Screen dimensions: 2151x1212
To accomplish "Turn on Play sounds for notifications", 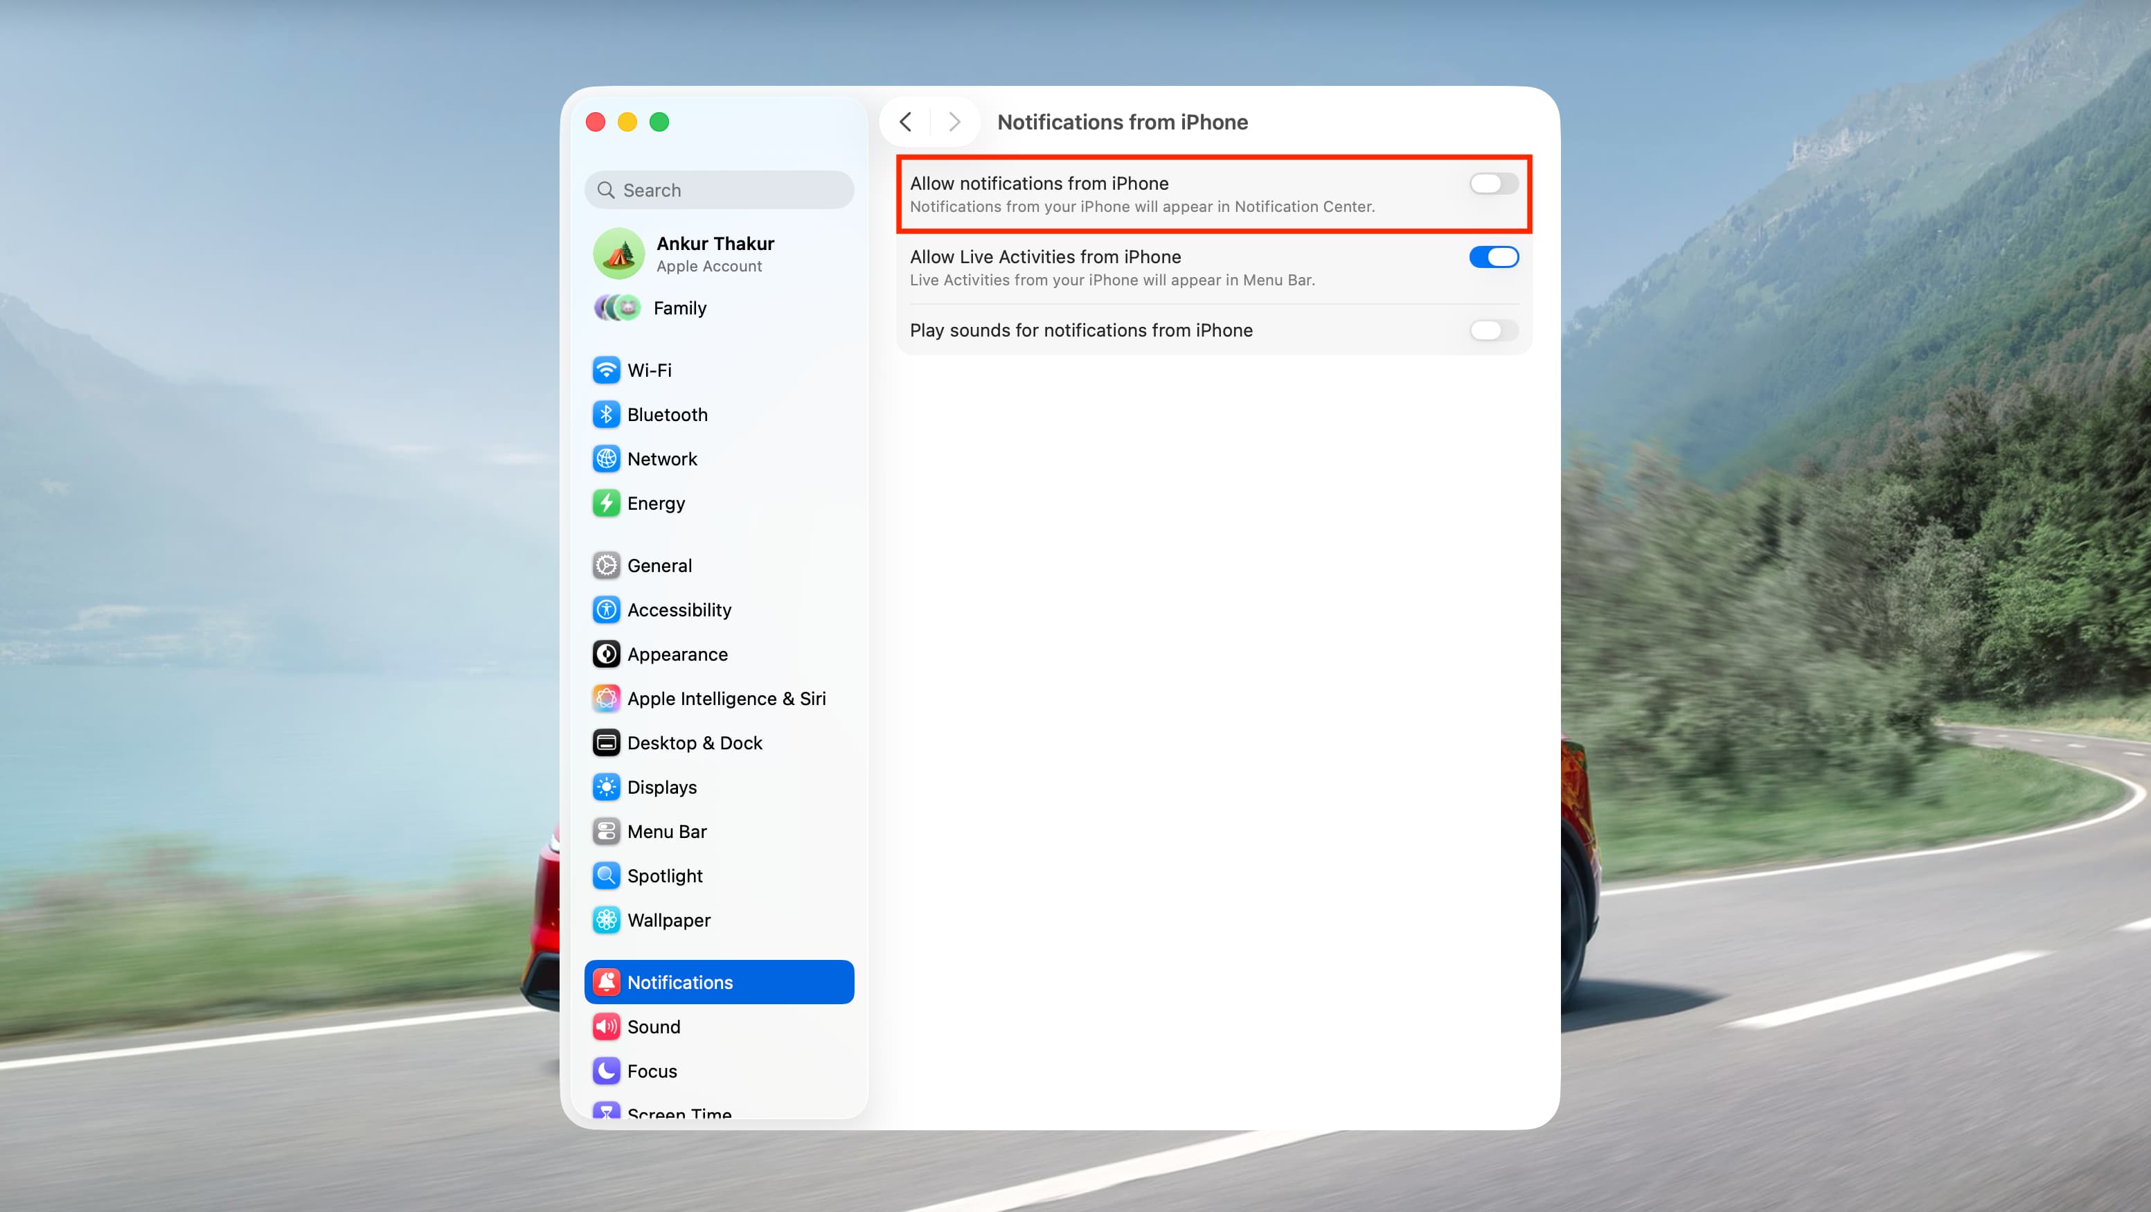I will point(1493,331).
